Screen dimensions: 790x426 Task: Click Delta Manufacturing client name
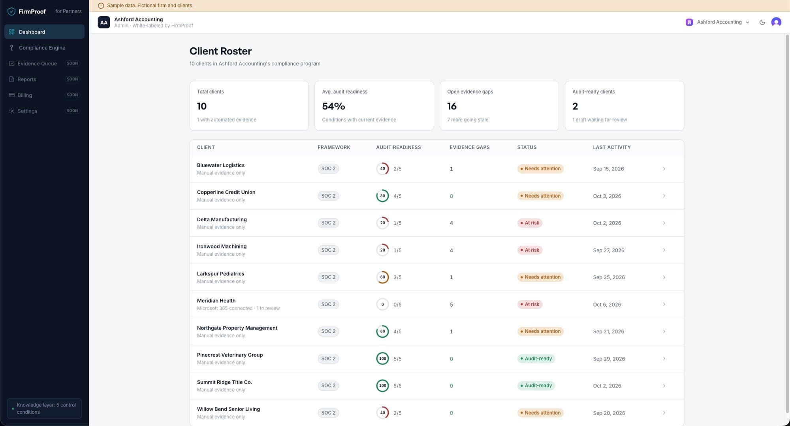tap(222, 220)
